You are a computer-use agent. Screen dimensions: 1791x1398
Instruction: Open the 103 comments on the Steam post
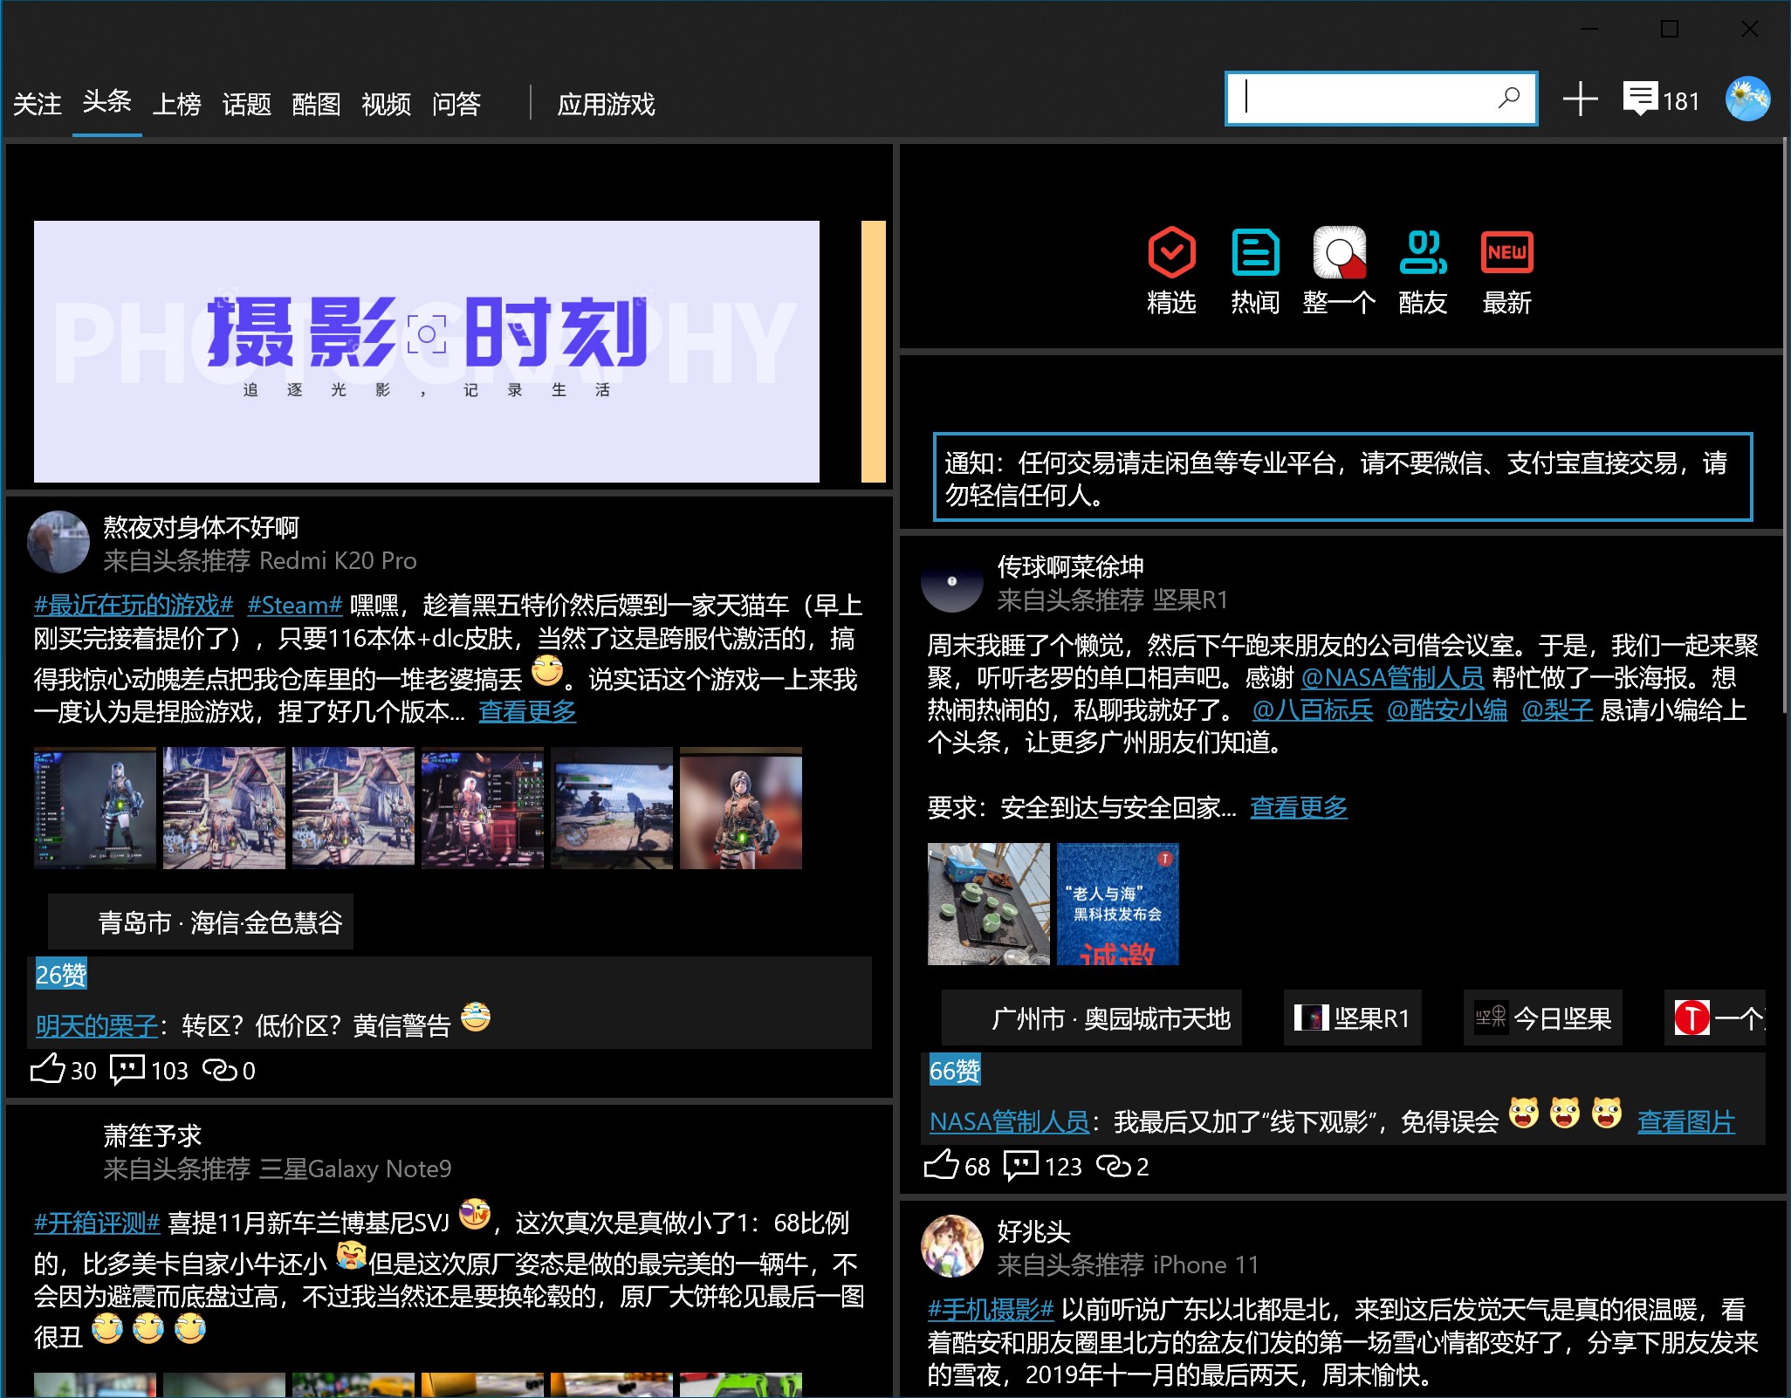pyautogui.click(x=127, y=1069)
